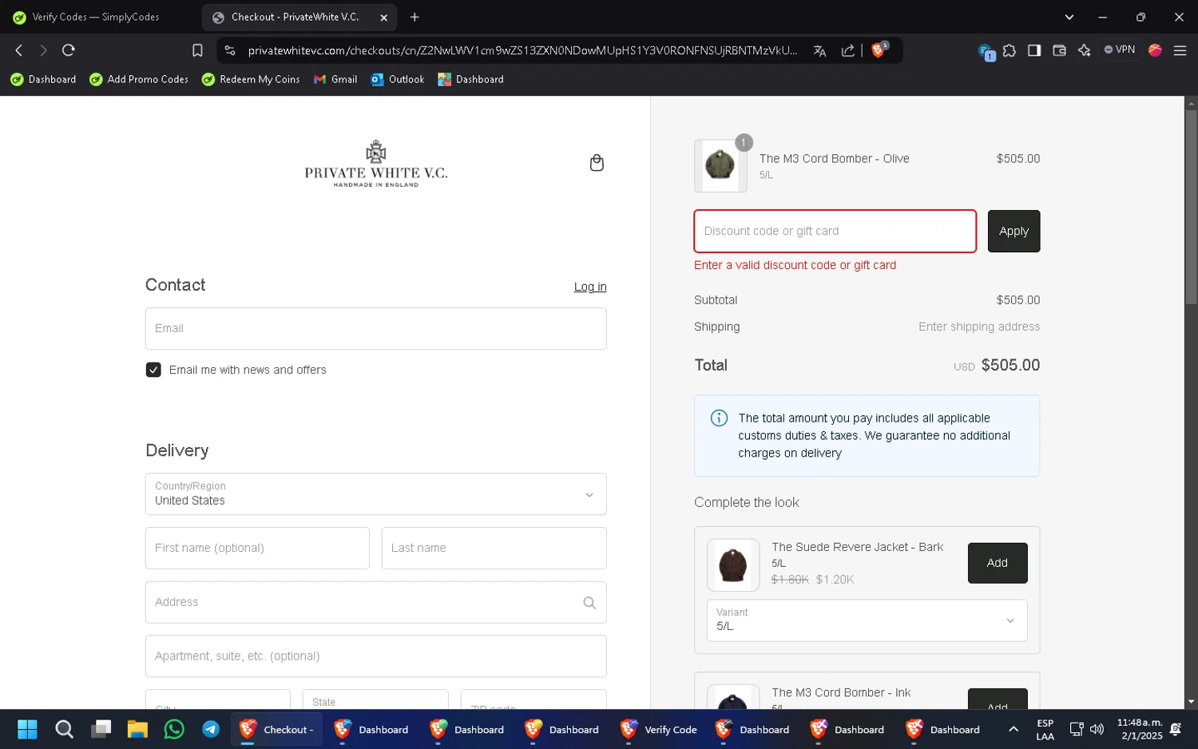This screenshot has width=1198, height=749.
Task: Click the browser address bar URL
Action: [x=522, y=50]
